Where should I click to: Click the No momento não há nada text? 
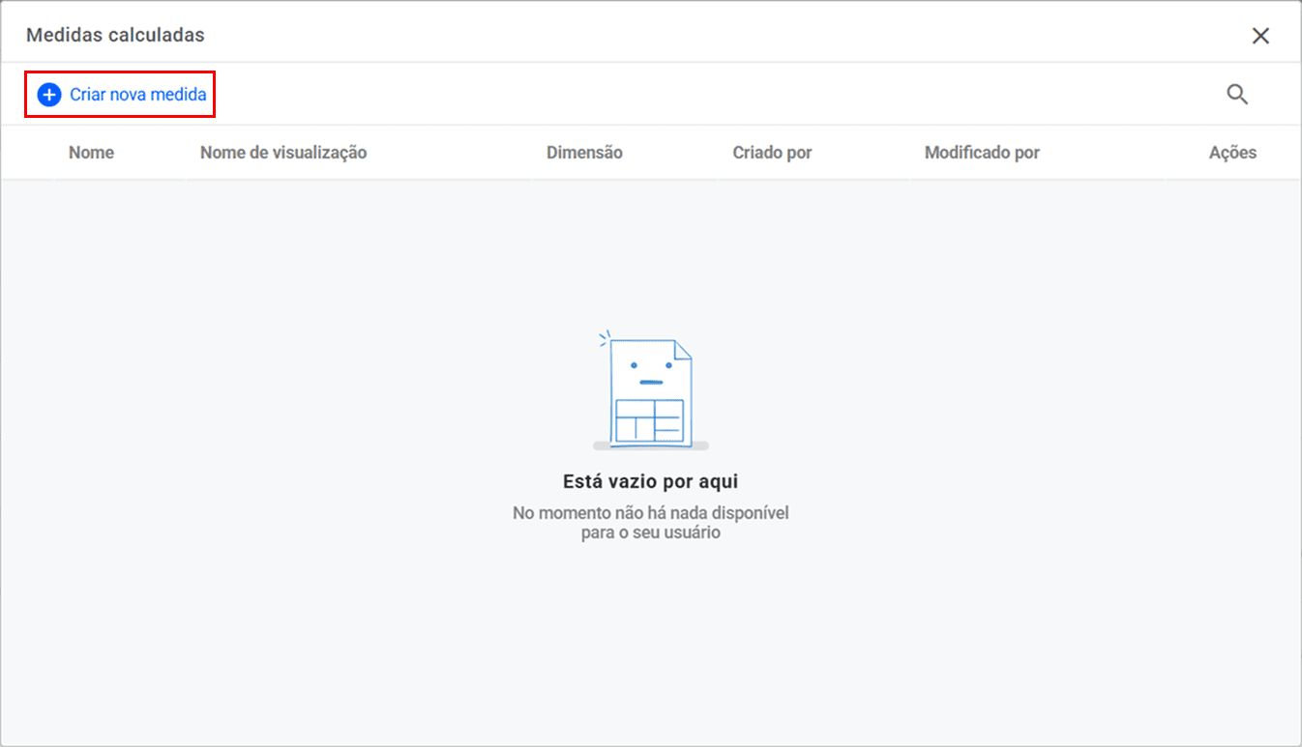(x=650, y=513)
